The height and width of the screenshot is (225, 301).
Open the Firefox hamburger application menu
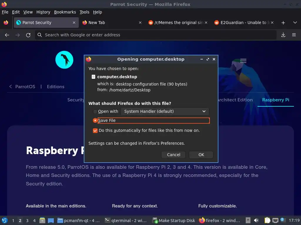click(294, 35)
